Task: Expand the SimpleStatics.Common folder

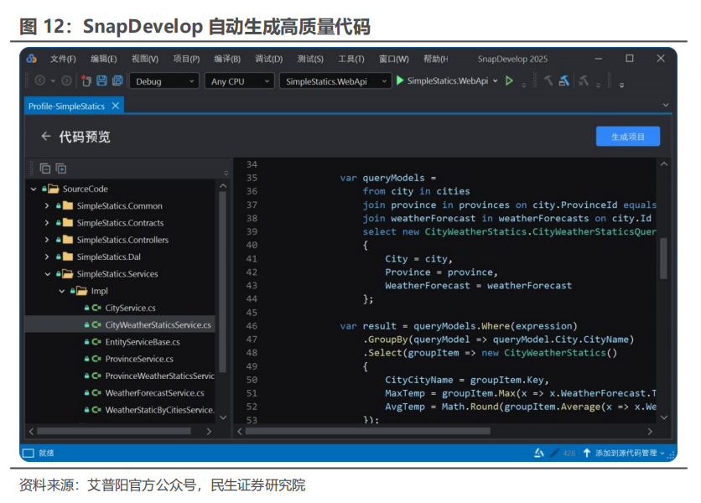Action: (x=47, y=205)
